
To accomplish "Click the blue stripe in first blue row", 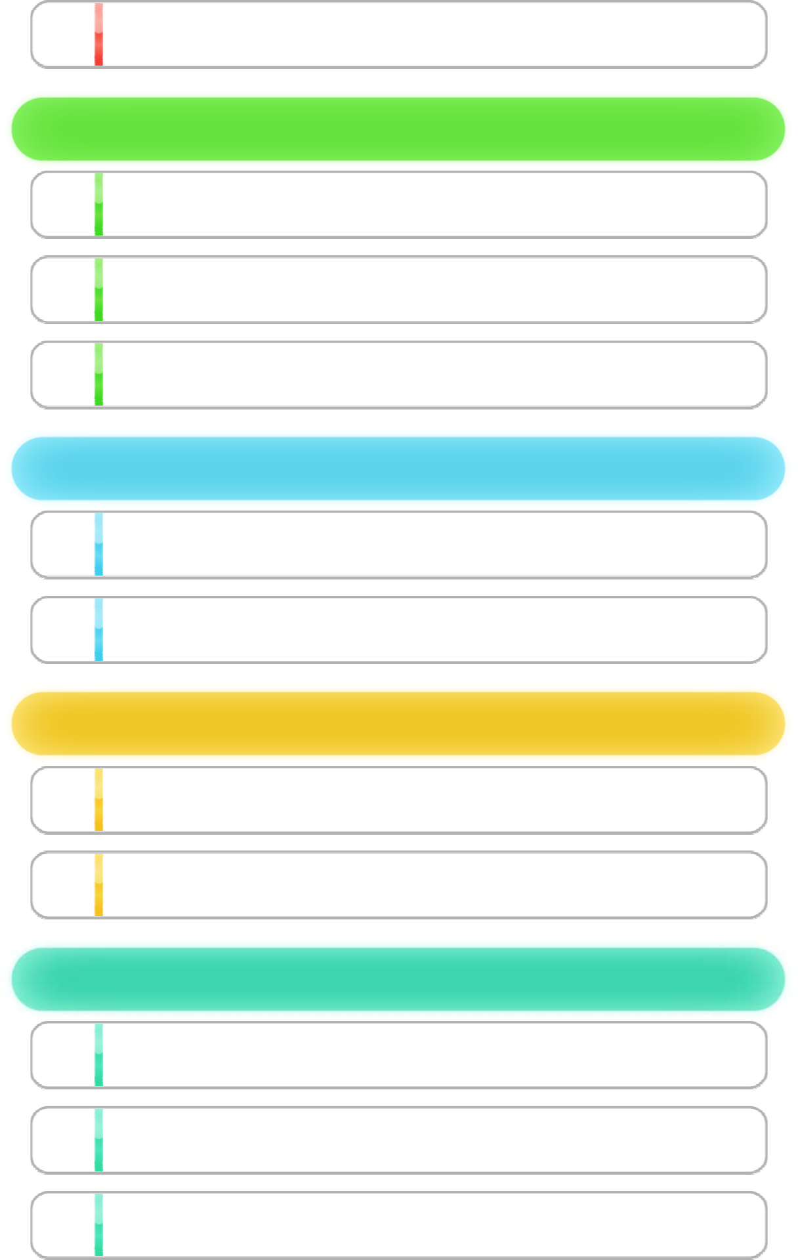I will pos(98,544).
